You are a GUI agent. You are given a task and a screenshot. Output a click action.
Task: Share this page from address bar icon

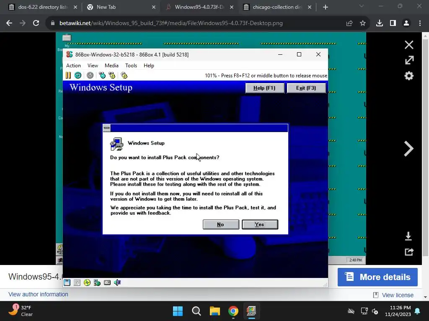coord(349,23)
